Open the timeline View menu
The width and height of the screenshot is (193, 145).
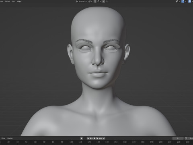click(3, 138)
